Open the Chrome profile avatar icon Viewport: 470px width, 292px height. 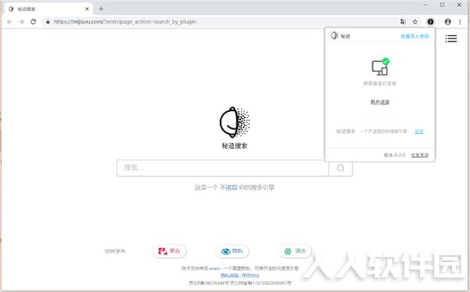click(448, 22)
